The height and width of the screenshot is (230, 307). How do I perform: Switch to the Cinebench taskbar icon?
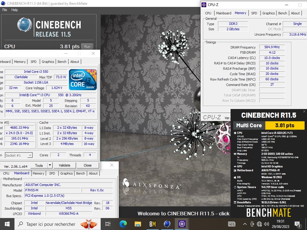point(167,224)
